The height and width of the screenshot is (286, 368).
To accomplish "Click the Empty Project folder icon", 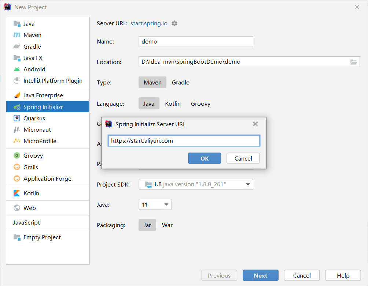I will [x=17, y=237].
